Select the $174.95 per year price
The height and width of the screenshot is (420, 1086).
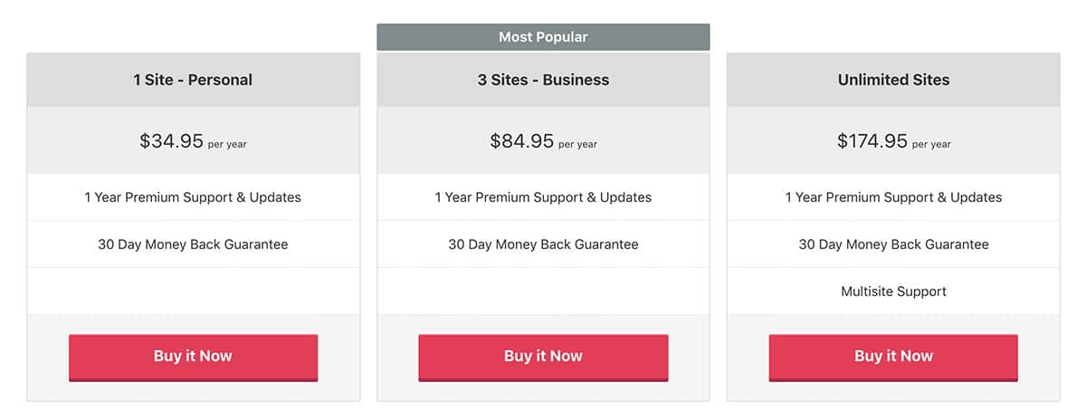[x=893, y=141]
